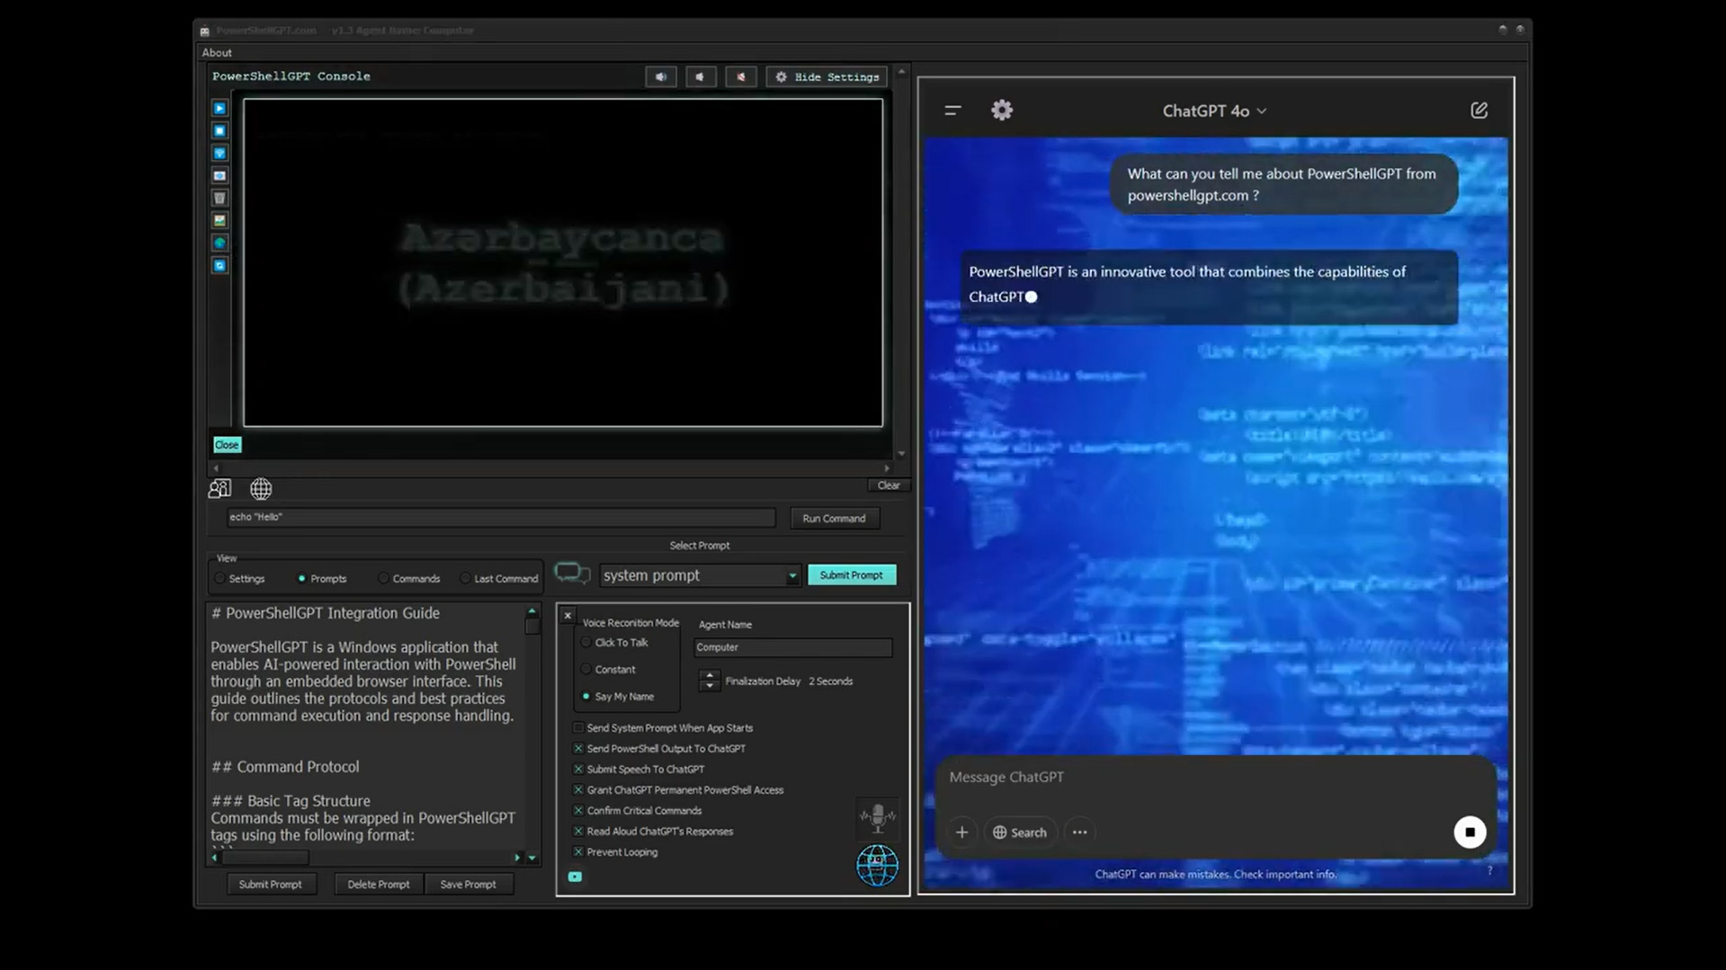Screen dimensions: 1726x970
Task: Decrease Finalization Delay with down arrow
Action: (709, 686)
